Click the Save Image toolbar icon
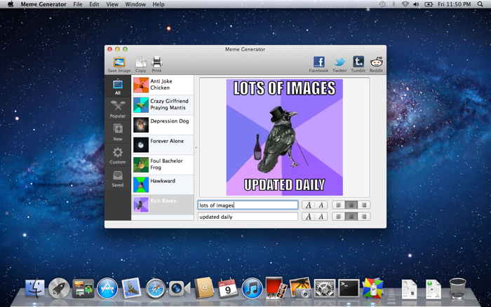This screenshot has height=307, width=491. [119, 64]
